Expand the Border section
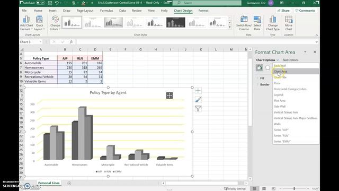 click(264, 84)
